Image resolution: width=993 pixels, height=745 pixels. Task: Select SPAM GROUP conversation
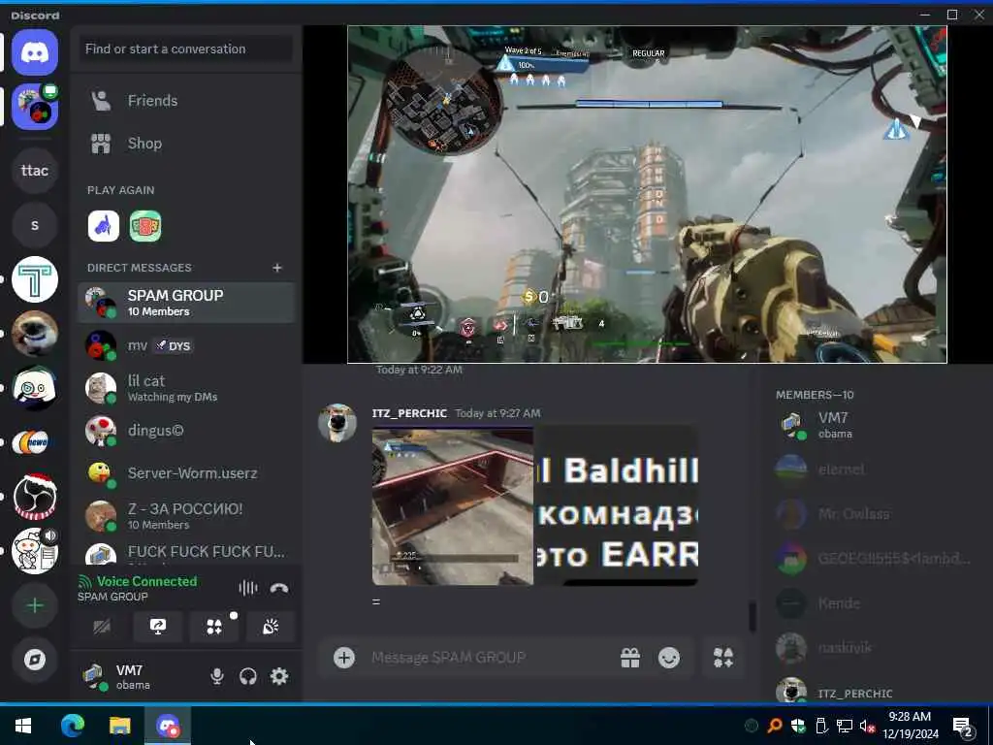[186, 303]
